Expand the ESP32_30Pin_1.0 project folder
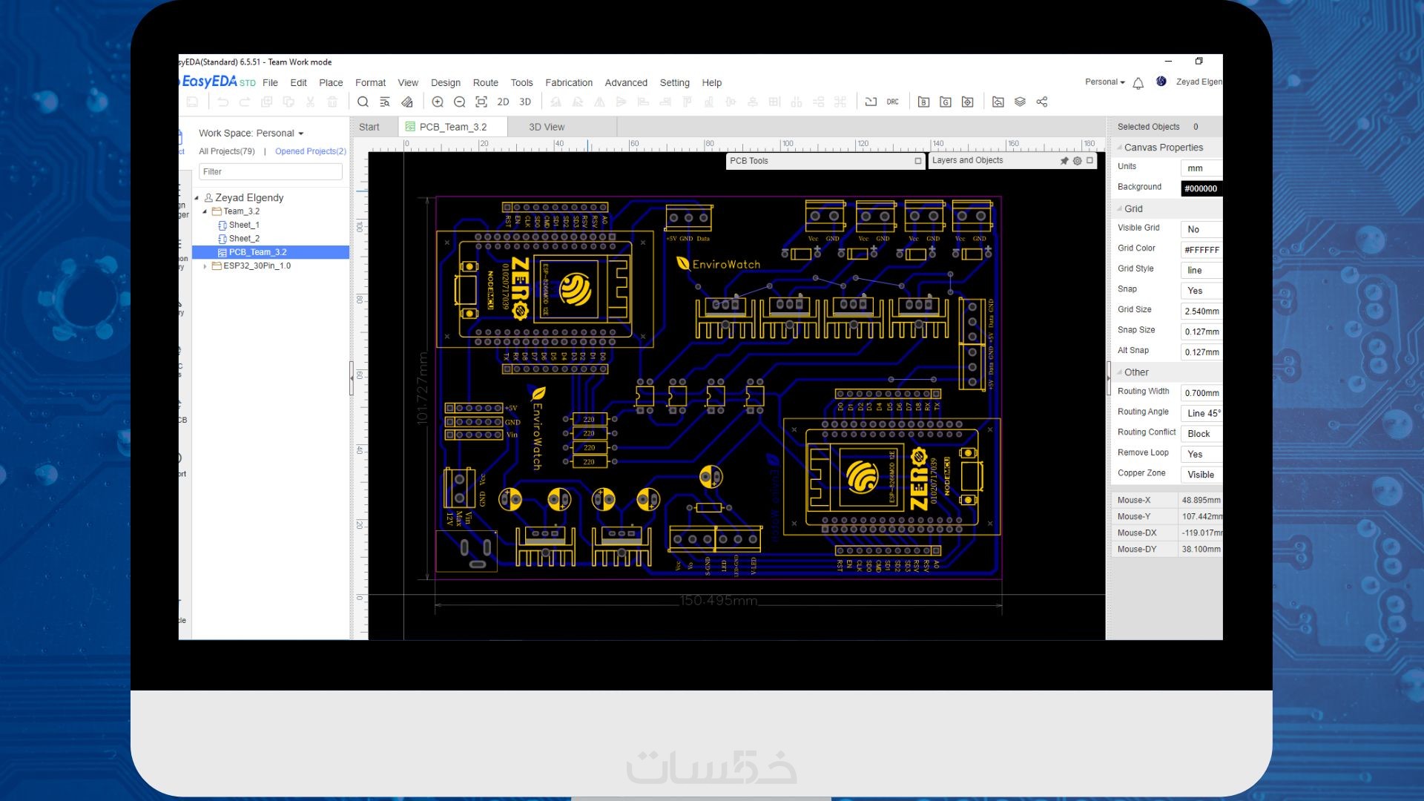The width and height of the screenshot is (1424, 801). click(205, 266)
